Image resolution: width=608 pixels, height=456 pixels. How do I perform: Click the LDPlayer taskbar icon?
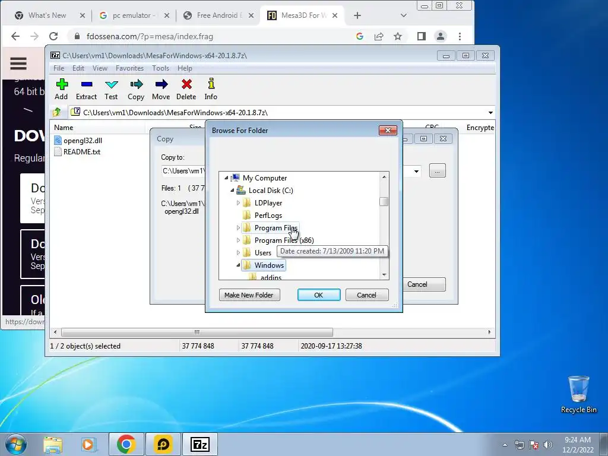(x=163, y=444)
